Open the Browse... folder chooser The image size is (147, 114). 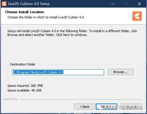pyautogui.click(x=121, y=72)
